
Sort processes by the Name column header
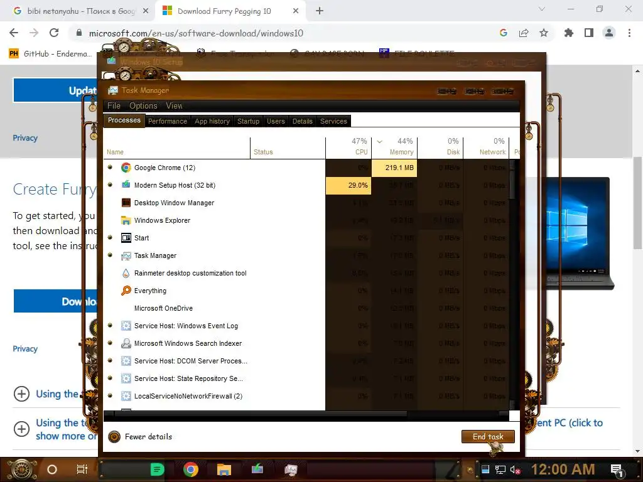point(176,147)
